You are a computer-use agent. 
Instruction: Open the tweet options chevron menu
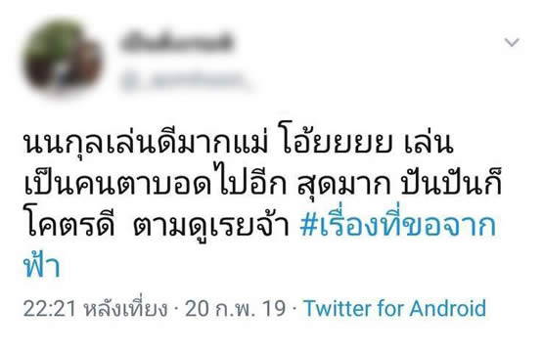[512, 42]
